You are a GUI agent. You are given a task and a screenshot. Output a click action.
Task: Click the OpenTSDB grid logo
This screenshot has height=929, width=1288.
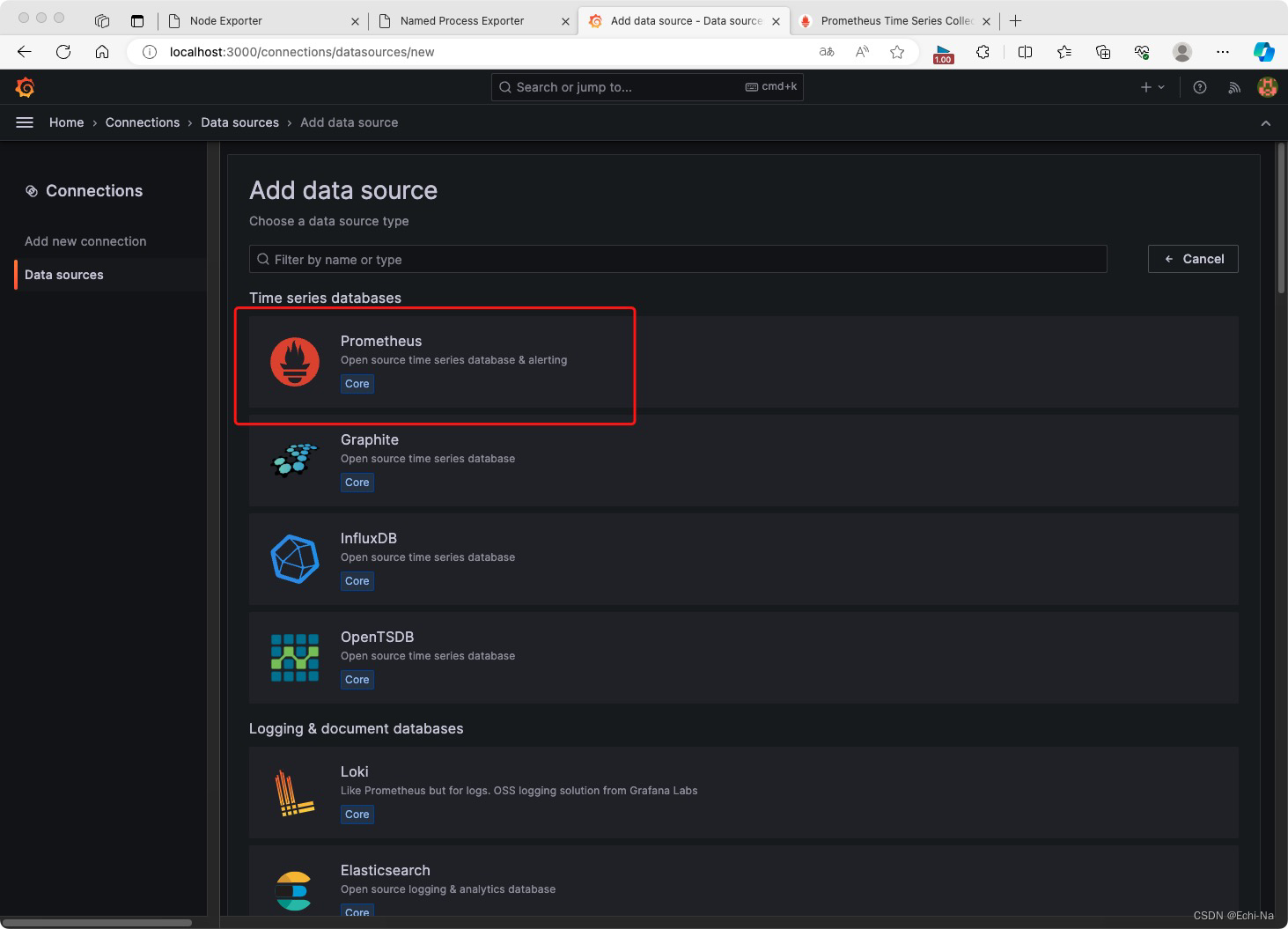point(295,658)
